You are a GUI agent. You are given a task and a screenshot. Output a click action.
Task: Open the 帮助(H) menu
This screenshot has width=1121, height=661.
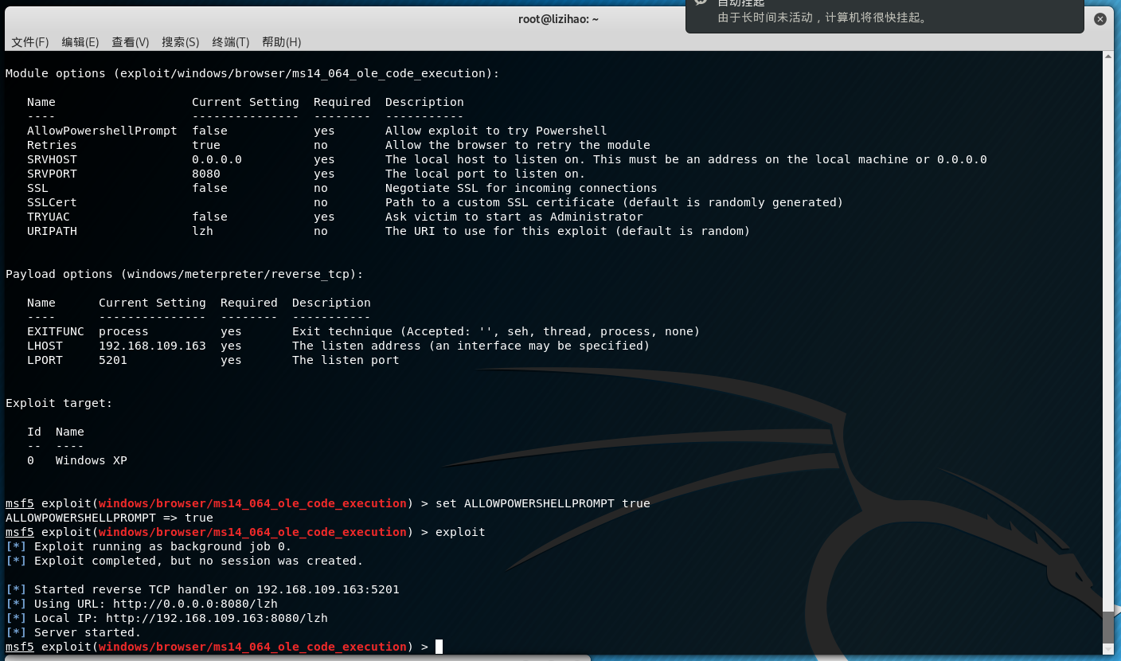(x=281, y=41)
